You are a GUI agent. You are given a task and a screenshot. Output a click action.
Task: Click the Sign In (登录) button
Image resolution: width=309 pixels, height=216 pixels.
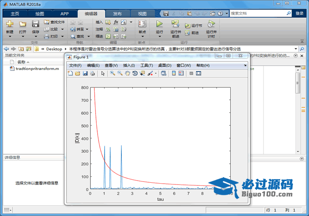[x=299, y=13]
